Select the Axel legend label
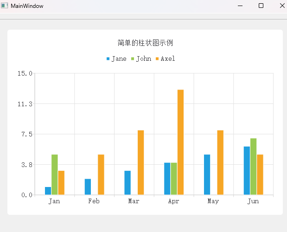The width and height of the screenshot is (287, 232). 168,59
